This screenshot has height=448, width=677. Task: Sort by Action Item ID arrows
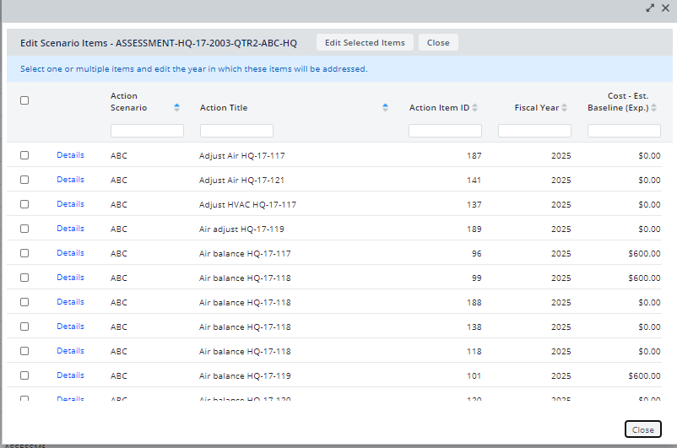coord(474,107)
